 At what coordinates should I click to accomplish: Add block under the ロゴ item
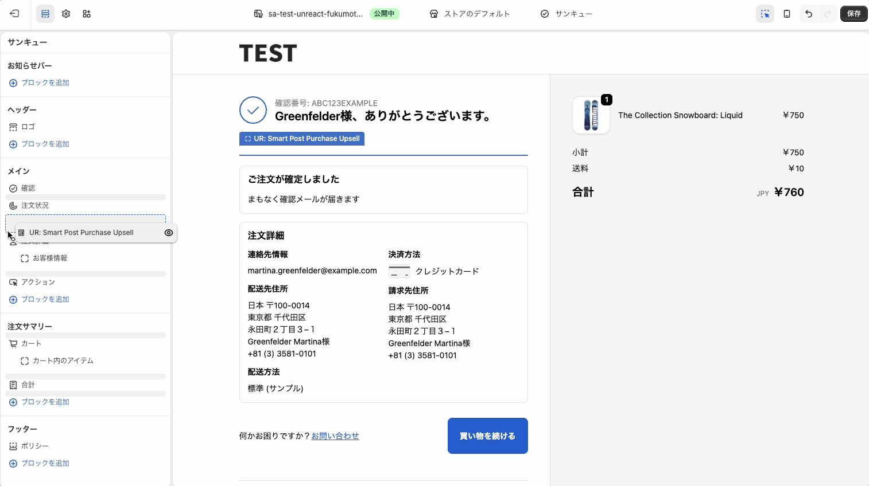pyautogui.click(x=39, y=144)
